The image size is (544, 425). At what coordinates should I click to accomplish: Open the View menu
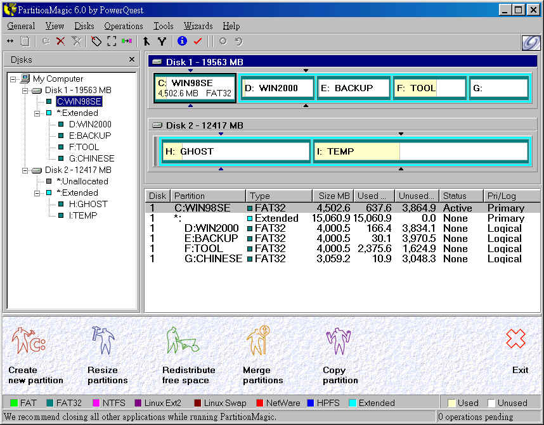coord(55,26)
